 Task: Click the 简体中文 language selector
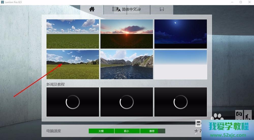click(129, 9)
